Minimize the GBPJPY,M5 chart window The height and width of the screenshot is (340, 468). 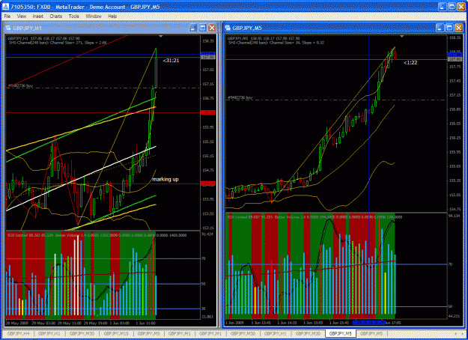point(440,28)
